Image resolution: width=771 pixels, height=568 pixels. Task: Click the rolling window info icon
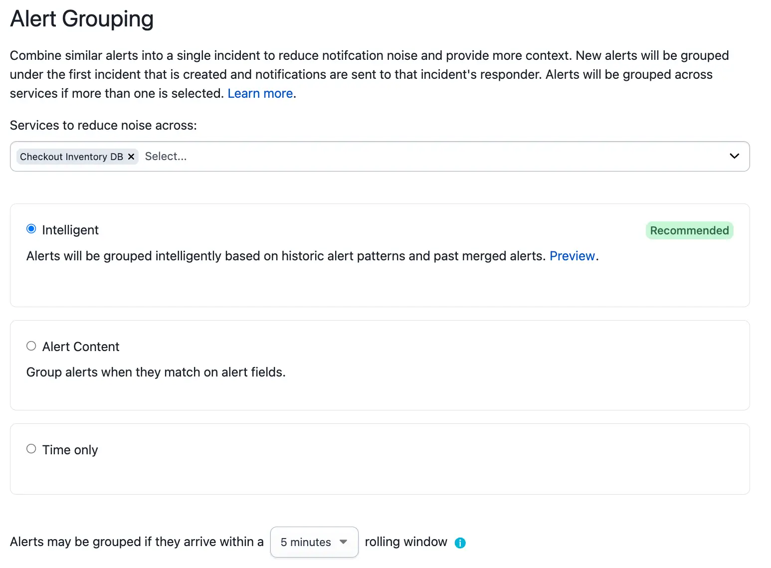[x=460, y=543]
